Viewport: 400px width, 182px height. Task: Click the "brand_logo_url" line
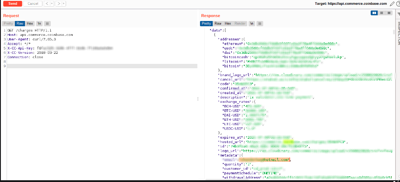coord(305,75)
